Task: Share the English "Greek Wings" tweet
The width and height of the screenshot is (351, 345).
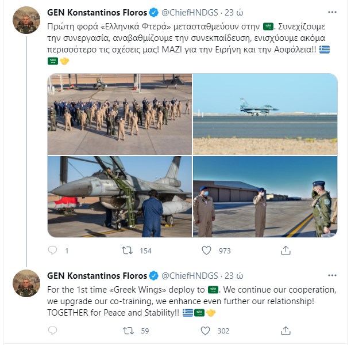Action: point(285,331)
